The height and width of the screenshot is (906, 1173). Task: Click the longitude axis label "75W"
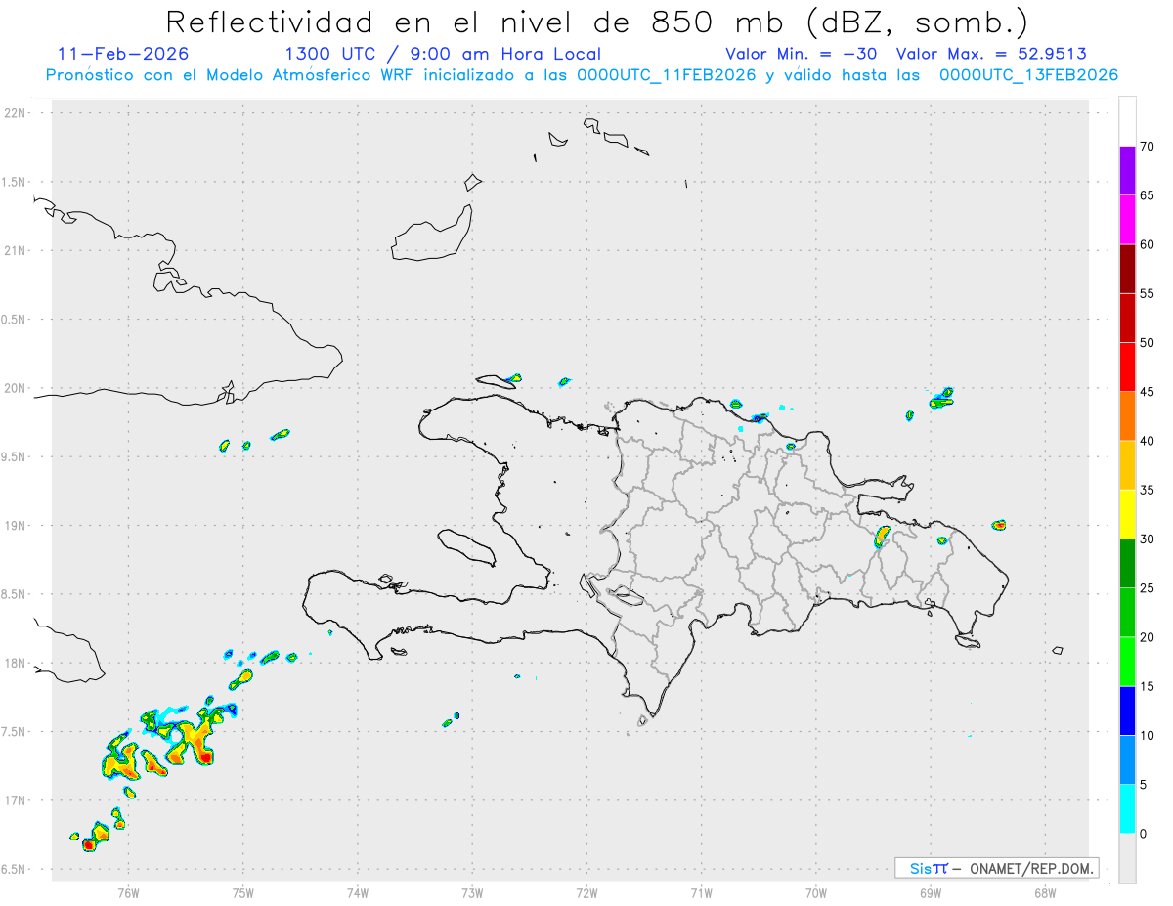(x=243, y=893)
